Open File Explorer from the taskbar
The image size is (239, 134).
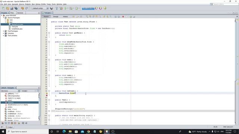[x=70, y=131]
